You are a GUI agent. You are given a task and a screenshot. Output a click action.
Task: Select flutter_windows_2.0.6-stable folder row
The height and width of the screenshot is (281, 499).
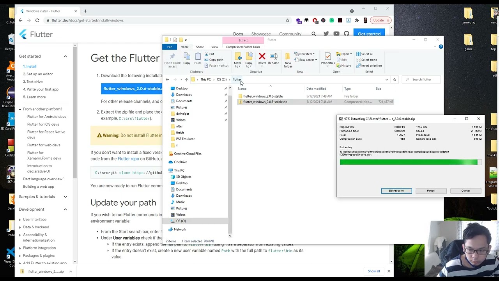point(316,96)
